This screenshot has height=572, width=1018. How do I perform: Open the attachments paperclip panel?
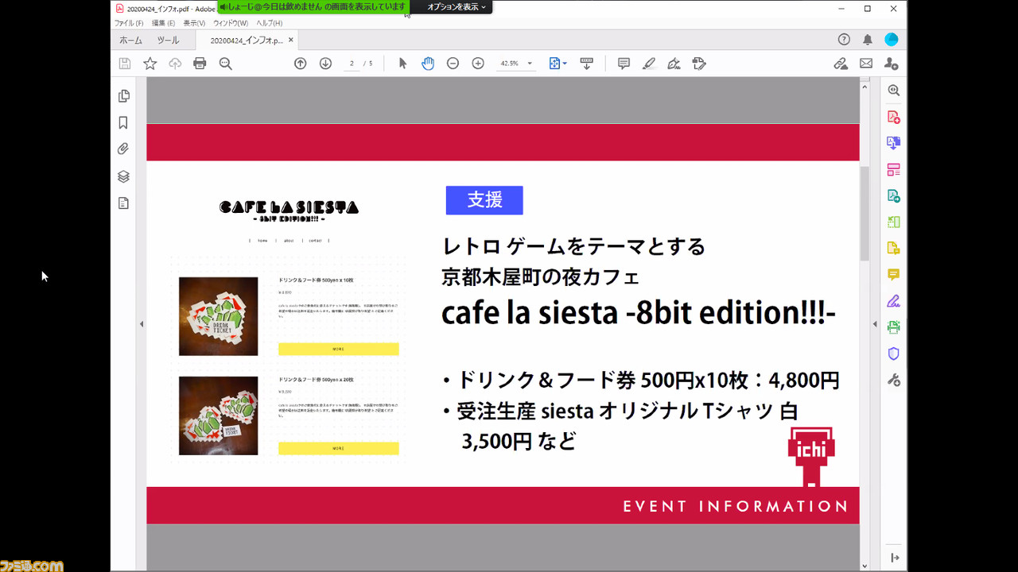(123, 149)
